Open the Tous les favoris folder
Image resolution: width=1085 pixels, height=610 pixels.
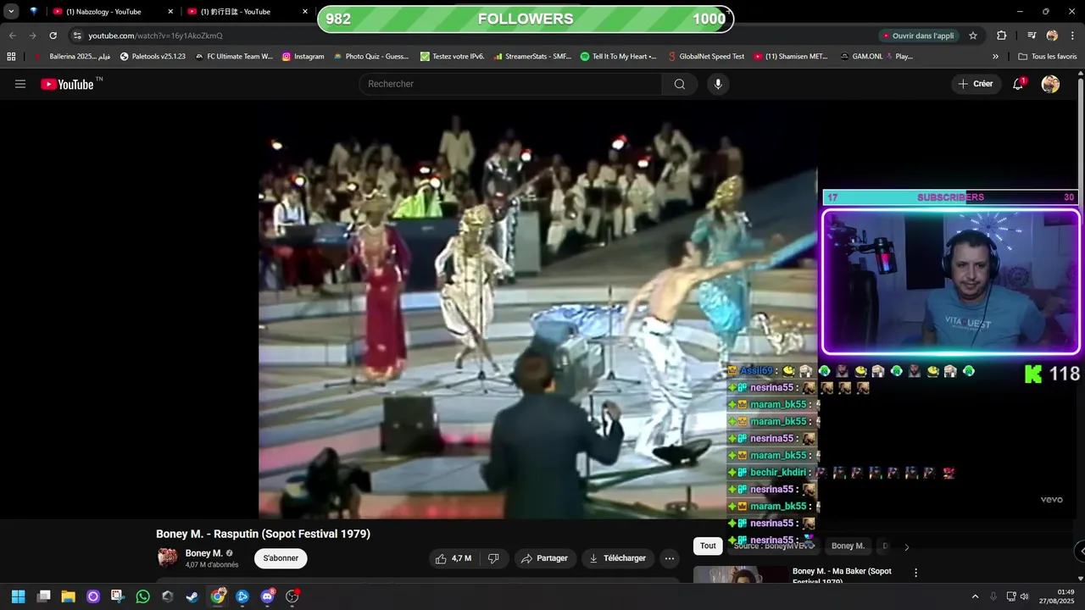coord(1048,57)
